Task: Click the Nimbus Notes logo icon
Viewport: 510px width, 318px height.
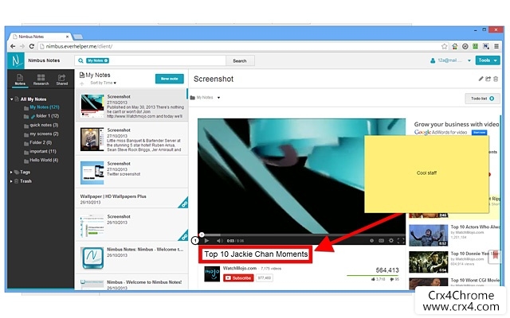Action: click(16, 60)
